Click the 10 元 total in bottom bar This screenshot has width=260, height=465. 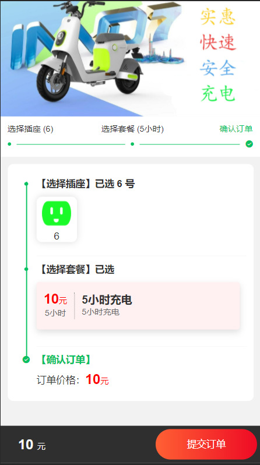(x=32, y=445)
